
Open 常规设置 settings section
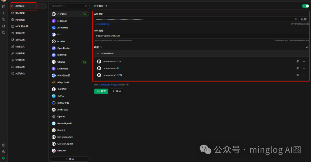tap(29, 33)
